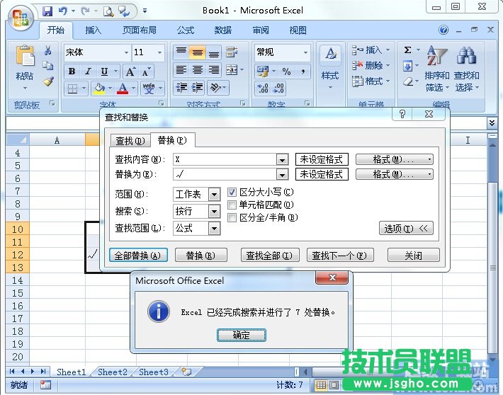Screen dimensions: 503x395
Task: Save the workbook from quick access toolbar
Action: point(47,11)
